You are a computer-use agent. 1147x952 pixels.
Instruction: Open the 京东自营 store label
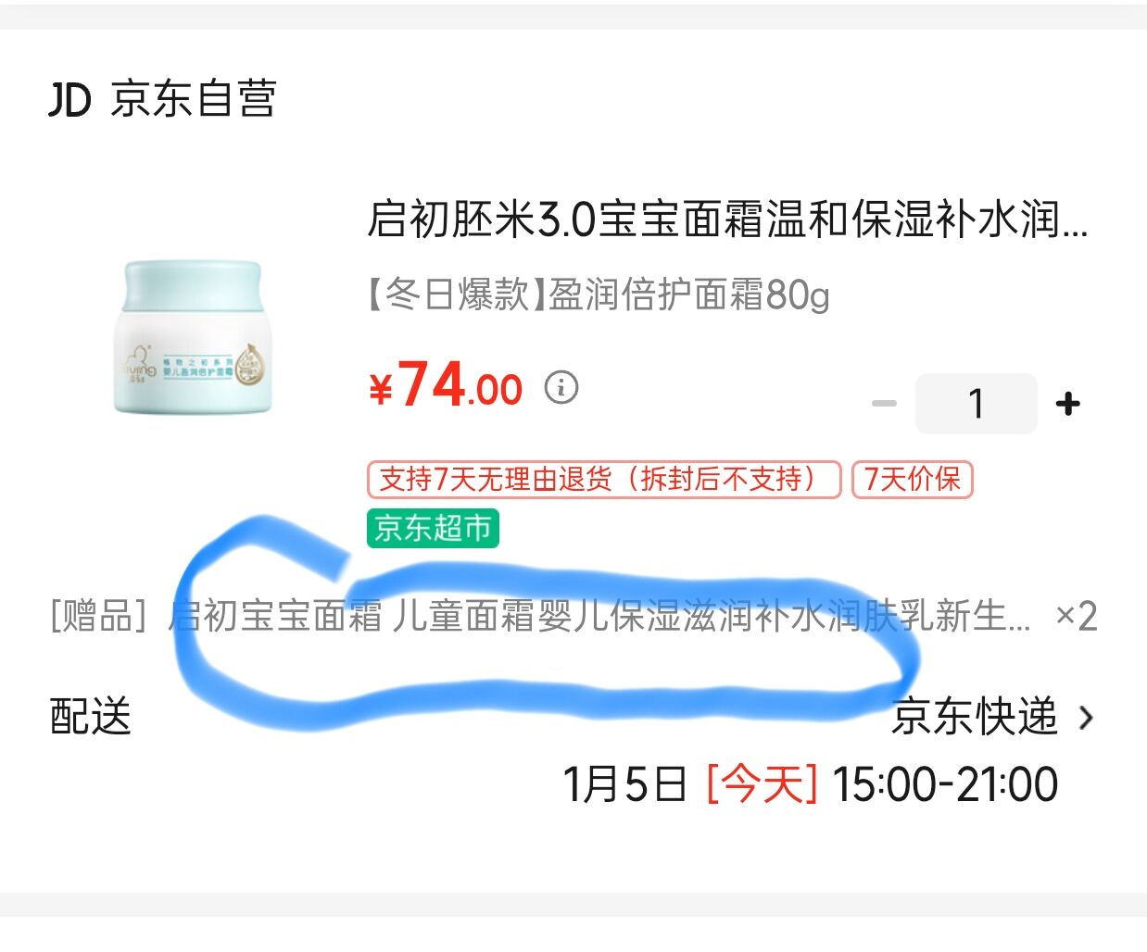[x=194, y=98]
